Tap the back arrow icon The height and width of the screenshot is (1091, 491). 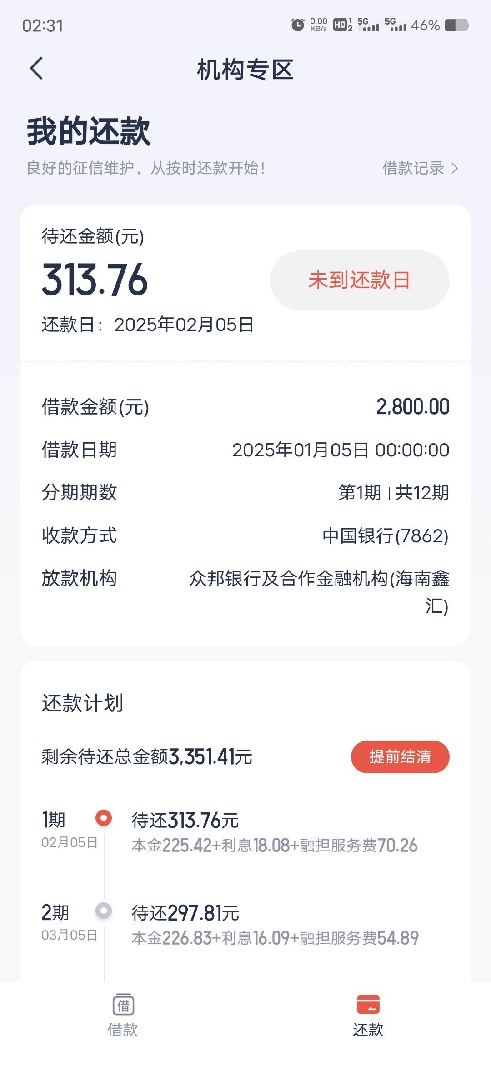[x=36, y=69]
